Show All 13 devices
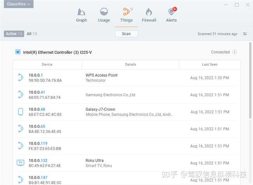Viewport: 253px width, 185px height. point(32,34)
